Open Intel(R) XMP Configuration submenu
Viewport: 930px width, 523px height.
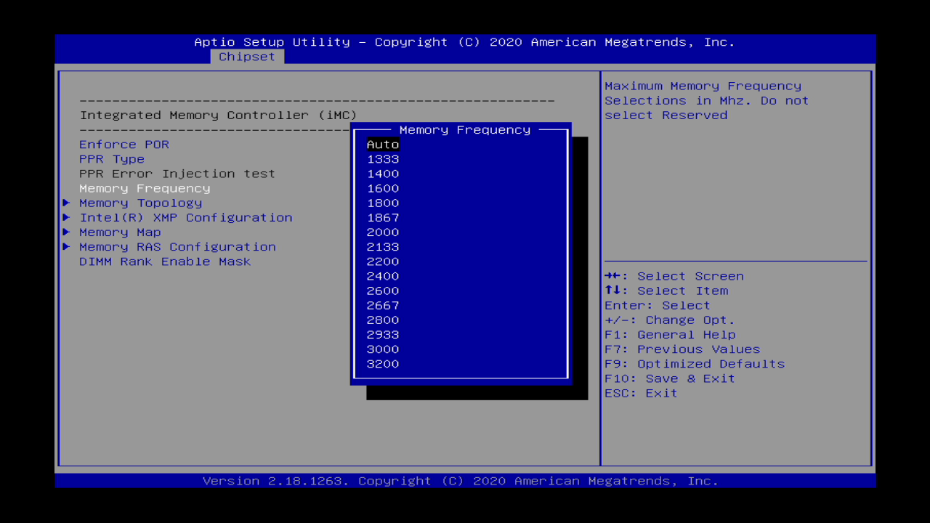[186, 217]
